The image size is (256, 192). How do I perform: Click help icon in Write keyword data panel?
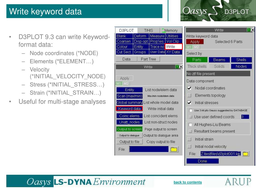(x=249, y=30)
